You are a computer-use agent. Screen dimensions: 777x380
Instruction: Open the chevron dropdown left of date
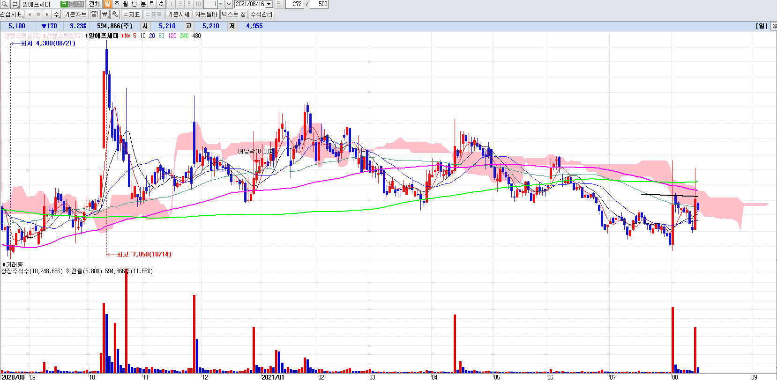click(x=229, y=4)
